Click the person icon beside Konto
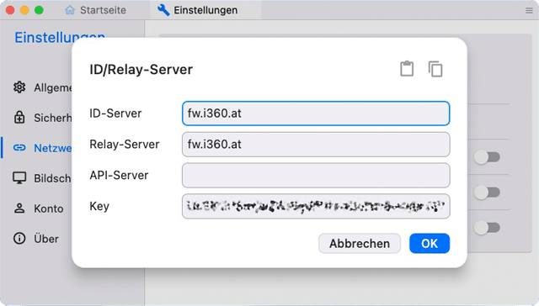This screenshot has height=306, width=539. click(x=19, y=208)
